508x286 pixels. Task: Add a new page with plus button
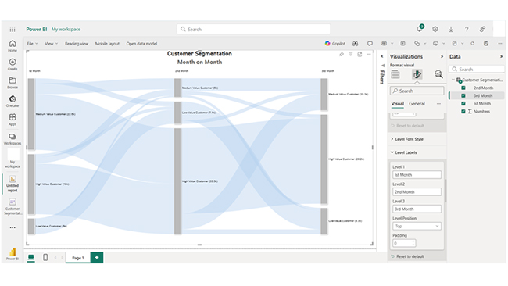tap(97, 258)
